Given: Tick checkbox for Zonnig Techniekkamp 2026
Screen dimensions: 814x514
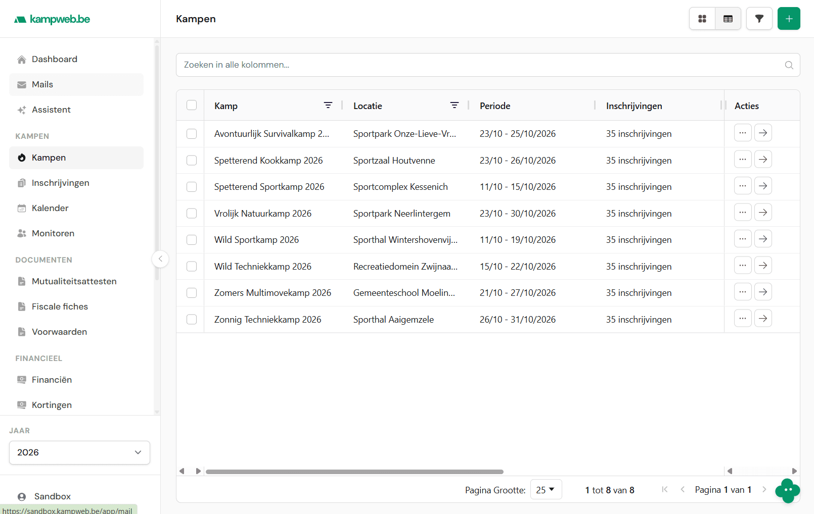Looking at the screenshot, I should point(192,320).
